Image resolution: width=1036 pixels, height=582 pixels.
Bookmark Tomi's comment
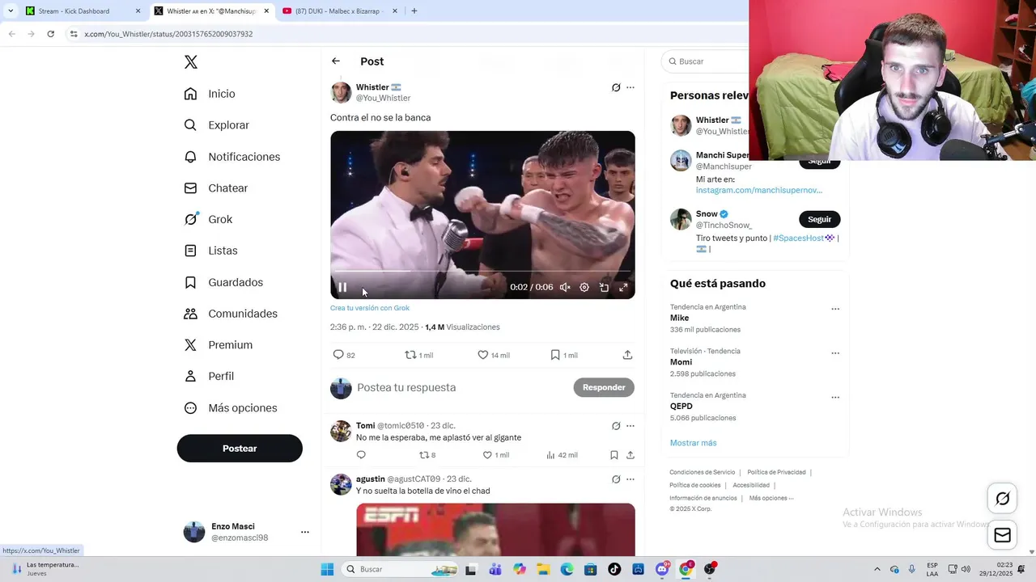click(x=614, y=455)
